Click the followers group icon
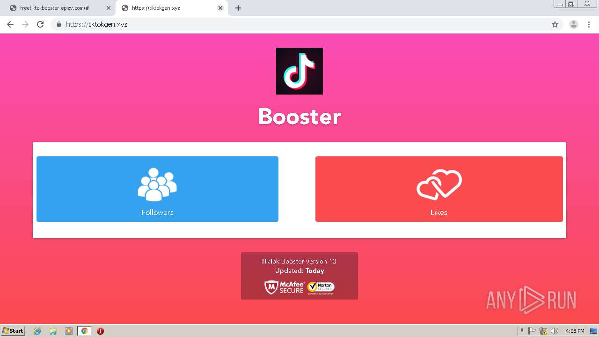Viewport: 599px width, 337px height. pyautogui.click(x=157, y=184)
